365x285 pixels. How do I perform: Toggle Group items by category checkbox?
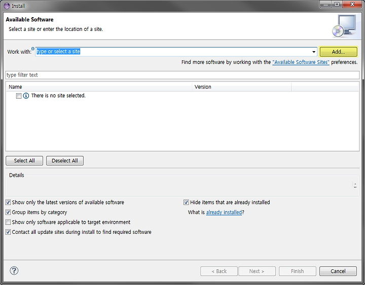(8, 212)
